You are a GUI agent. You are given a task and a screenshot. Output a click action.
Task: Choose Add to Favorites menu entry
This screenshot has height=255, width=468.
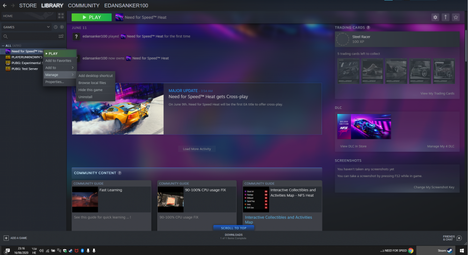click(x=60, y=60)
